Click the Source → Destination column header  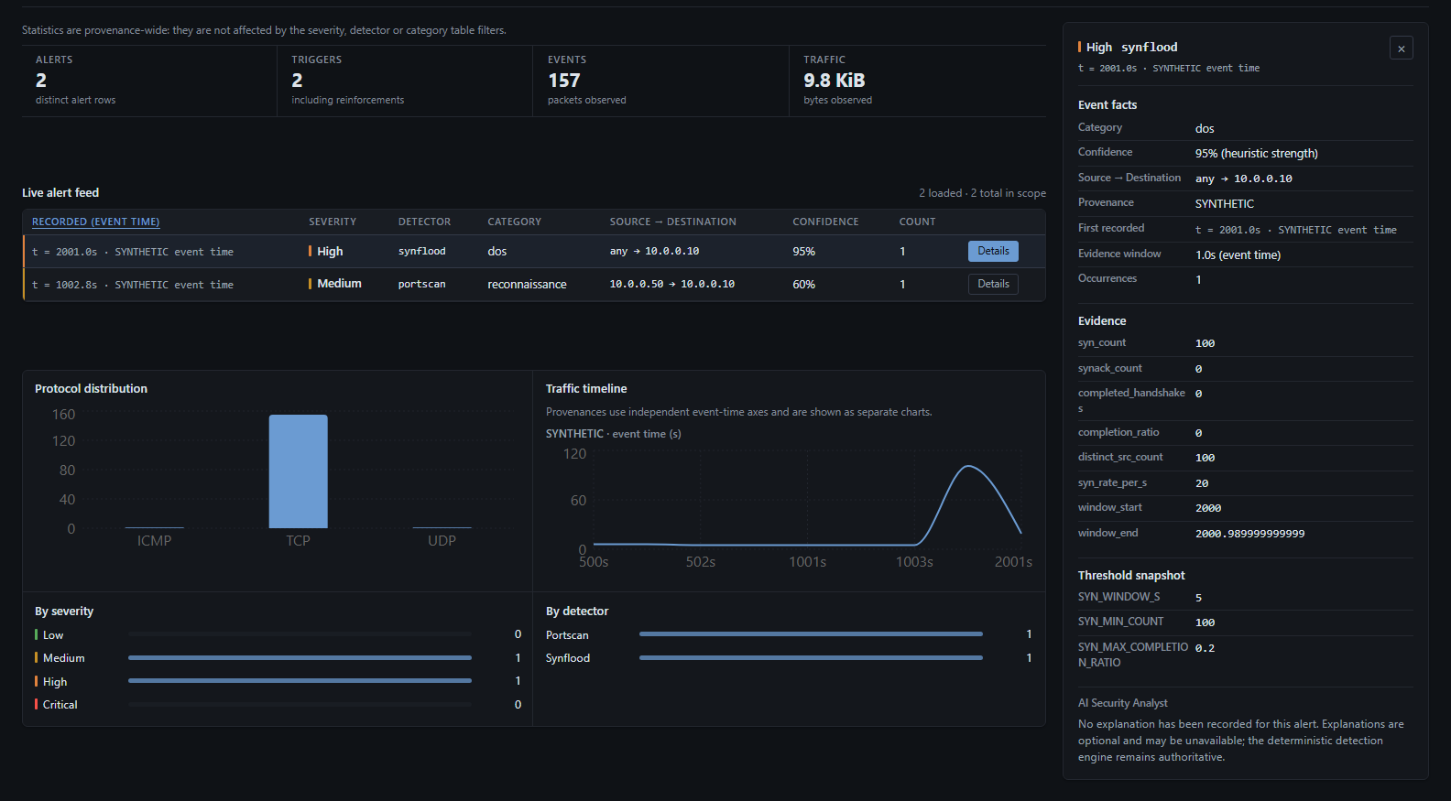672,222
